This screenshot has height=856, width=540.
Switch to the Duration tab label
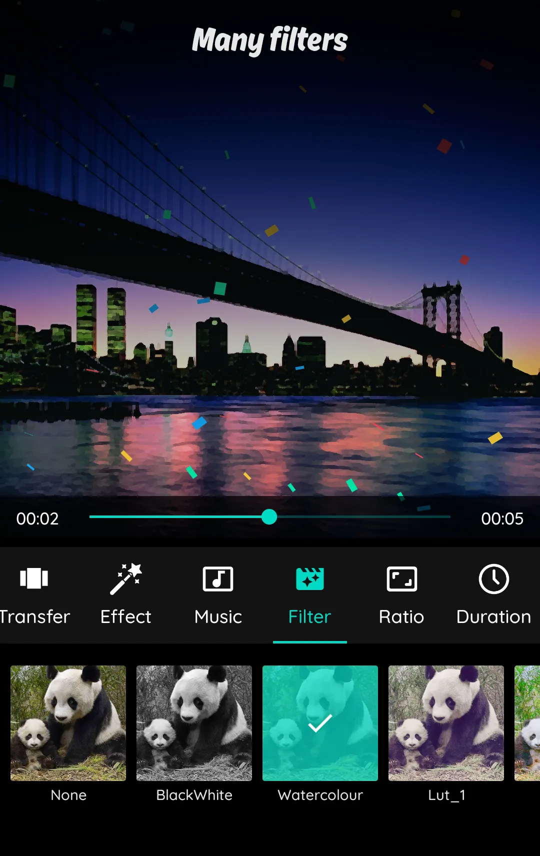[494, 617]
